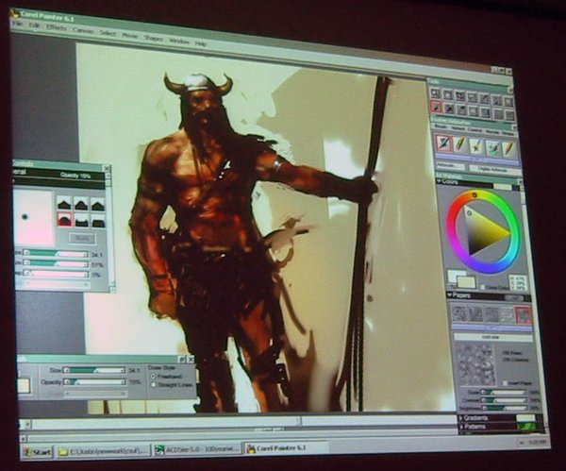Select the Paint Bucket tool

448,108
